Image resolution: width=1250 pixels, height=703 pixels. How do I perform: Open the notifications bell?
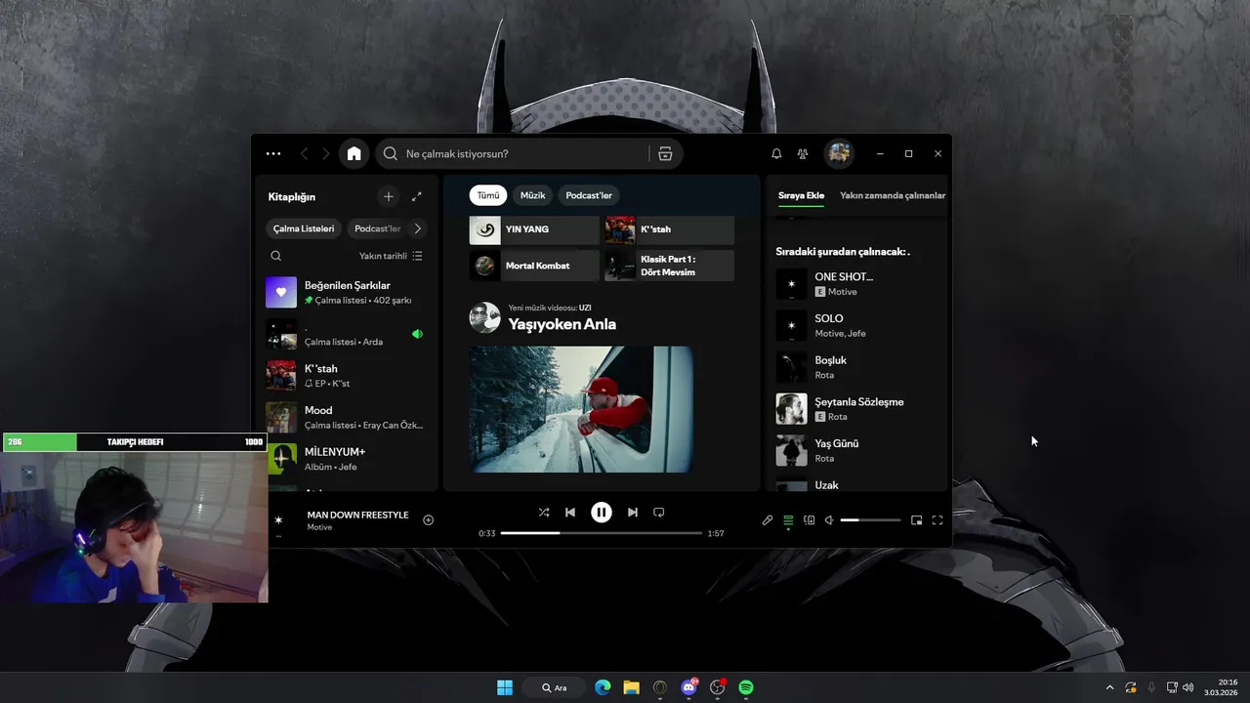pos(776,153)
